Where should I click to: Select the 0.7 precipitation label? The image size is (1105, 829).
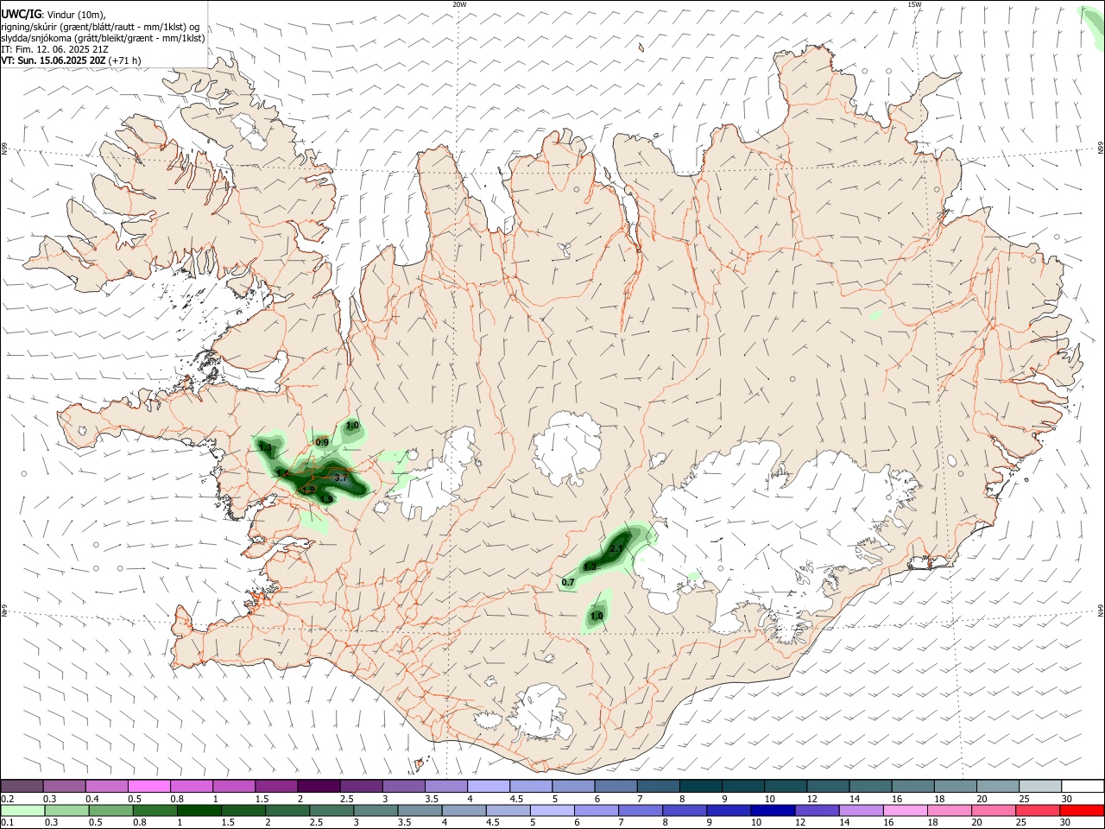(568, 583)
